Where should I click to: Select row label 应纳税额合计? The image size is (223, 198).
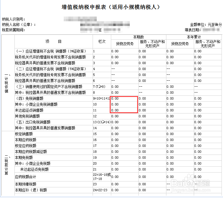coord(25,177)
